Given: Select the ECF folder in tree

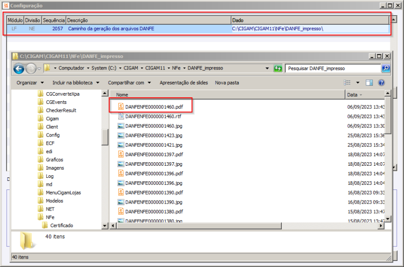Looking at the screenshot, I should 46,143.
